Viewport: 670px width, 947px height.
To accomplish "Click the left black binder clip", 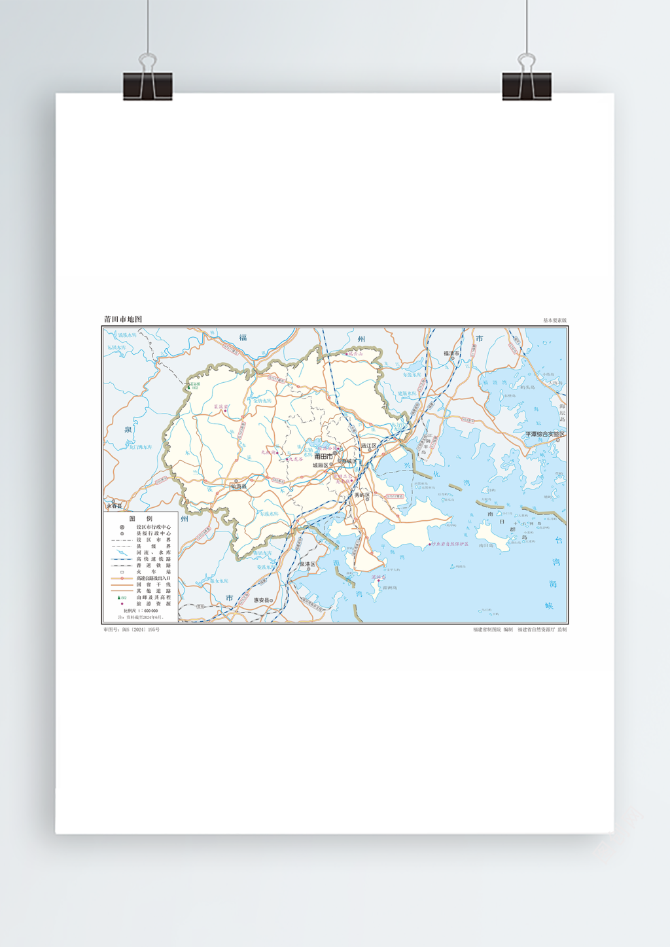I will (147, 86).
